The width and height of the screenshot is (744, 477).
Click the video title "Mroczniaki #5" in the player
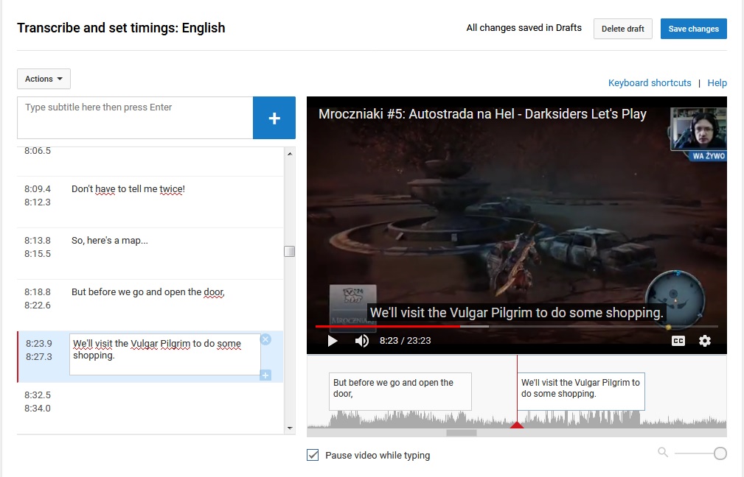[482, 114]
